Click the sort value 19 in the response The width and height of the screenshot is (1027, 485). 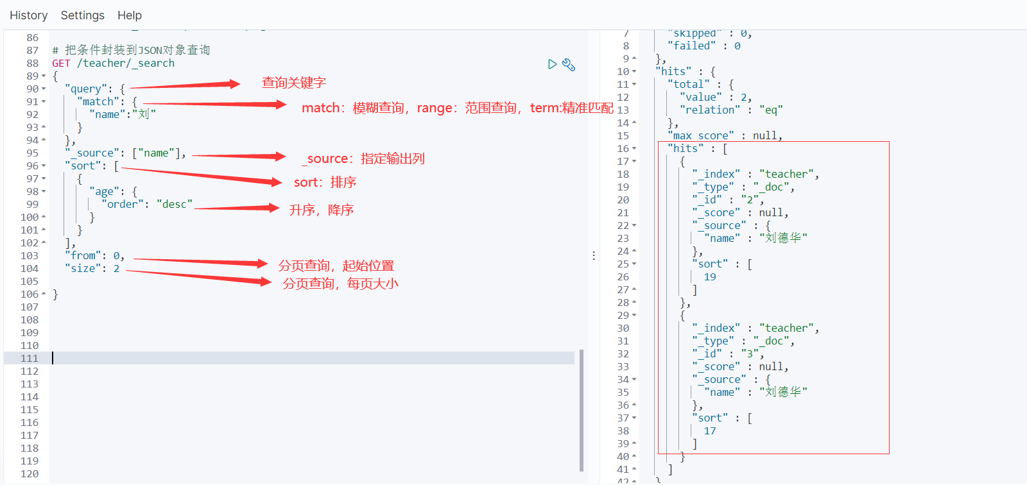(710, 277)
